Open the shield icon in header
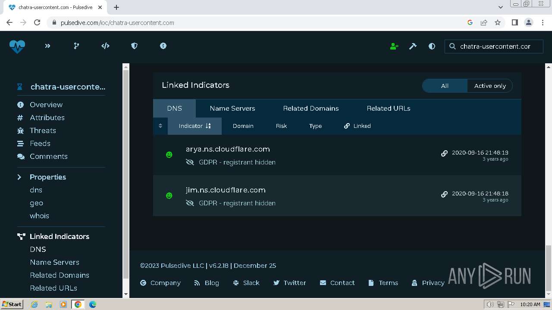Viewport: 552px width, 310px height. (134, 46)
